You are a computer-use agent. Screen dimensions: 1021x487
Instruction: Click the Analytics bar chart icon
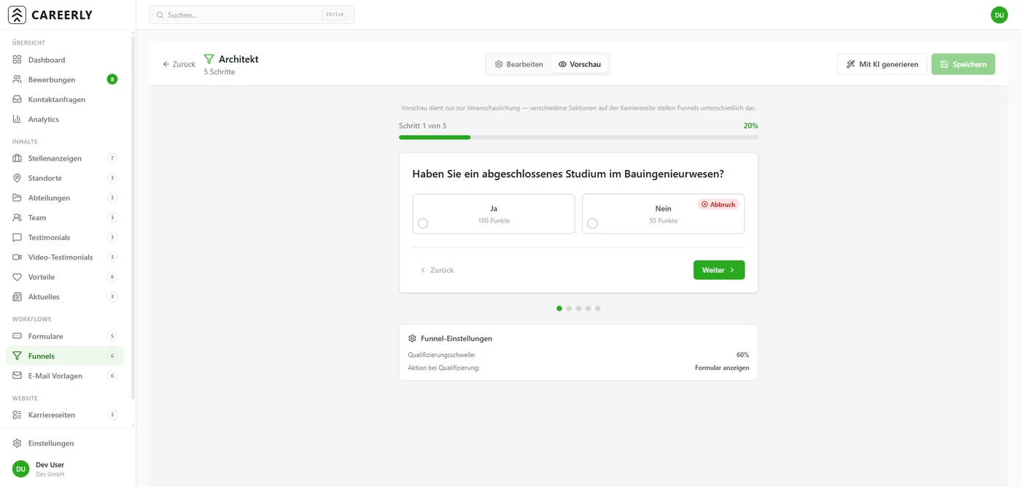point(18,119)
